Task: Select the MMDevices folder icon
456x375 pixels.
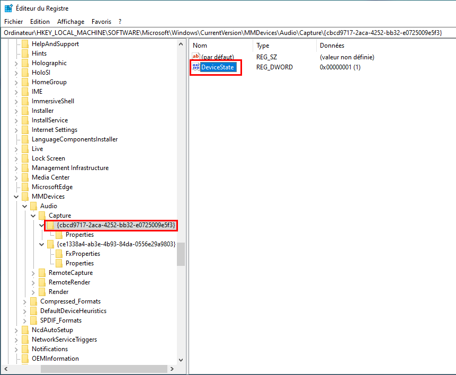Action: tap(25, 197)
